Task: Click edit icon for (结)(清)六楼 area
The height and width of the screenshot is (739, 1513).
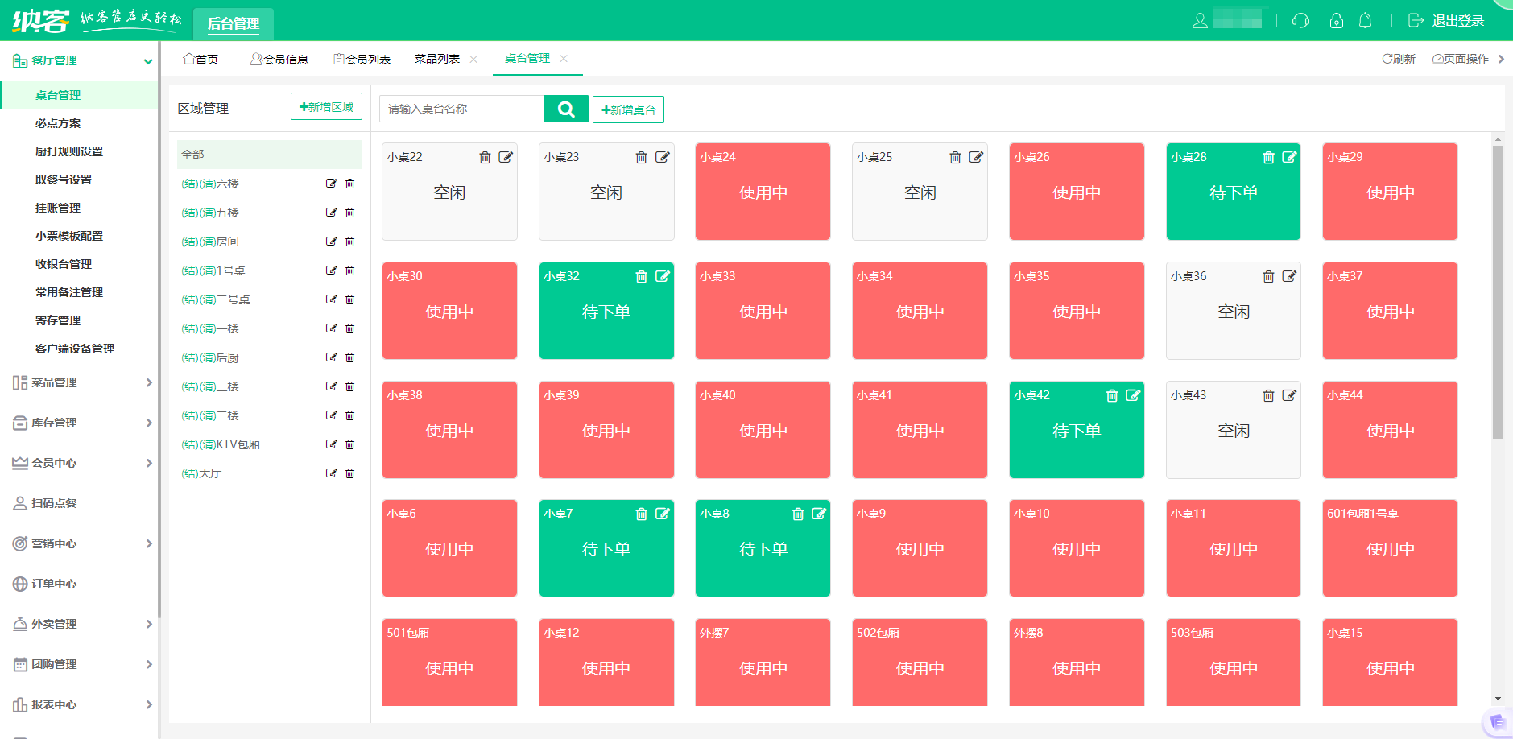Action: pos(331,184)
